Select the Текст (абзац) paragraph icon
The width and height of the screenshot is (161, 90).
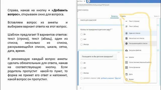[x=127, y=26]
